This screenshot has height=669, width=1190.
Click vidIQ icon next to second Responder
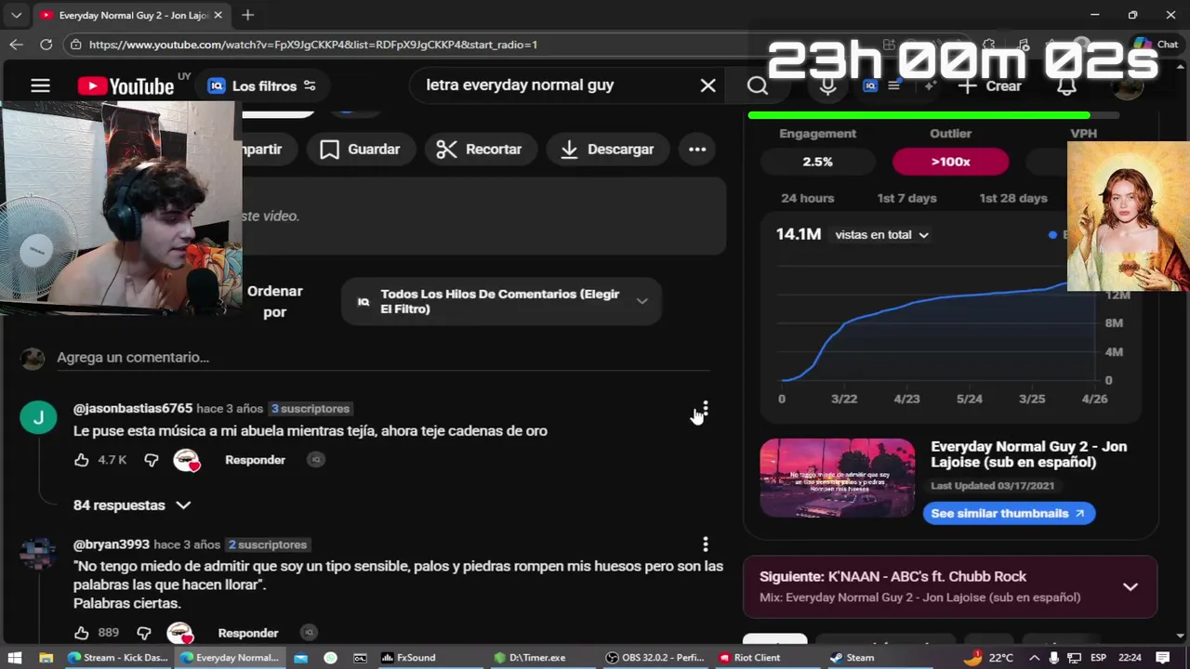[x=309, y=633]
